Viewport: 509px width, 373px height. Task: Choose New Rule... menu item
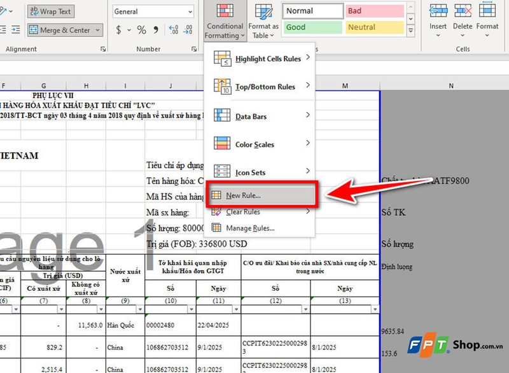click(261, 195)
